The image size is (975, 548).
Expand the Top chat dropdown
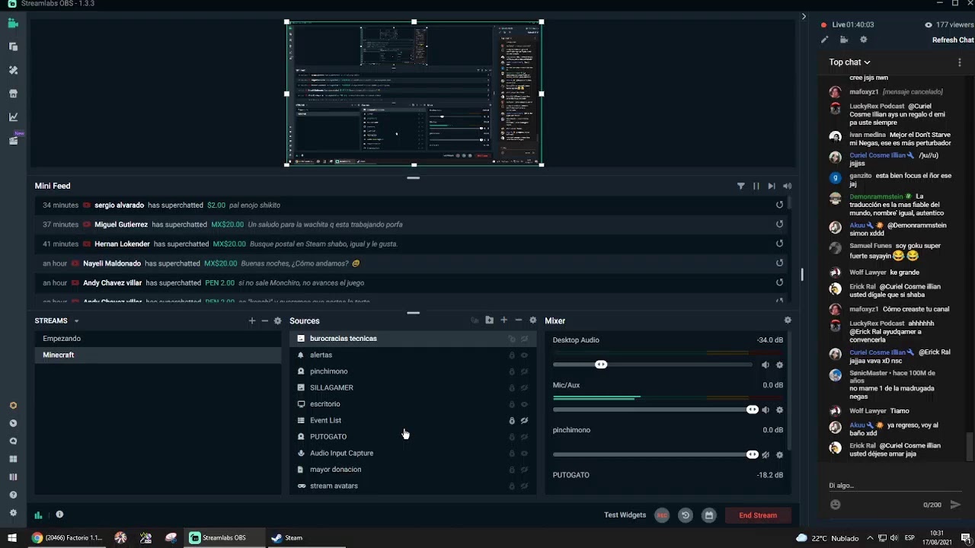click(850, 62)
